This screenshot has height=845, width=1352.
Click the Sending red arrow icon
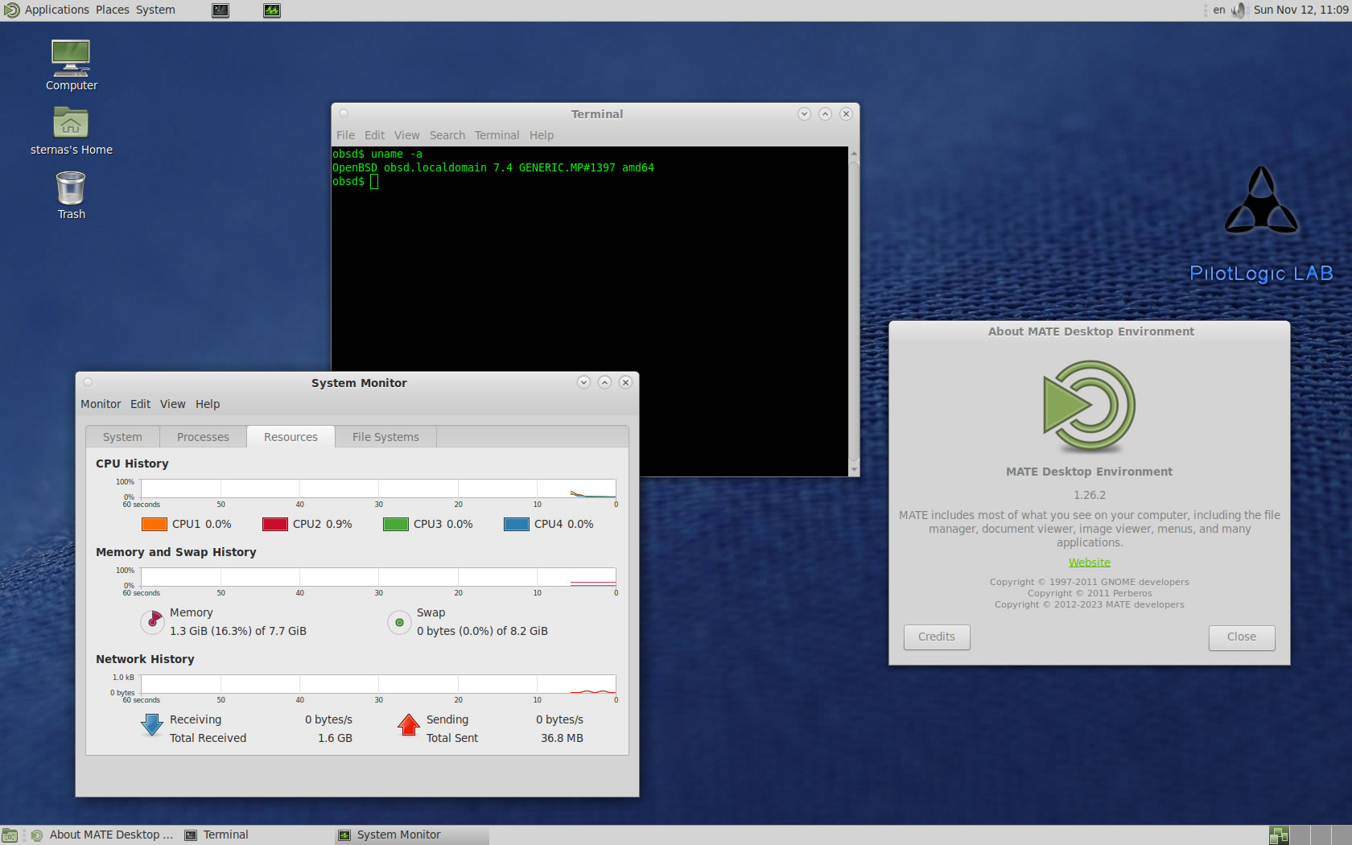point(409,724)
